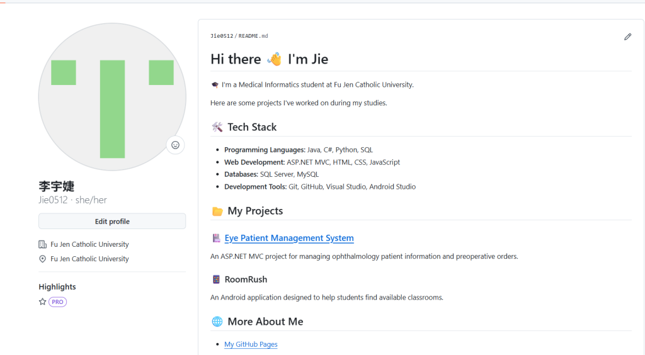Click the Jie0512 repository path link

pyautogui.click(x=222, y=36)
